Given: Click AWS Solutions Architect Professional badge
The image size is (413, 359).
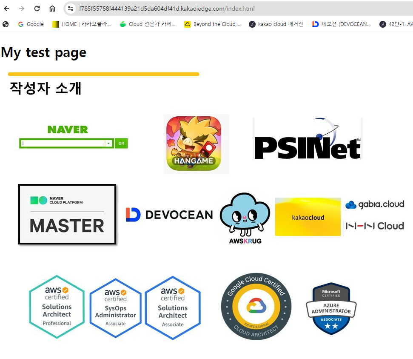Looking at the screenshot, I should click(57, 307).
